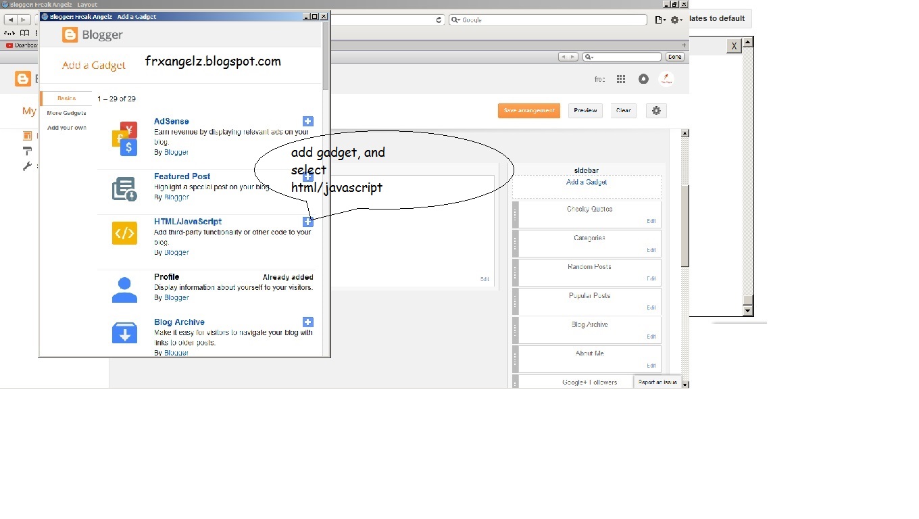919x519 pixels.
Task: Click the yellow HTML/JavaScript code icon
Action: coord(124,234)
